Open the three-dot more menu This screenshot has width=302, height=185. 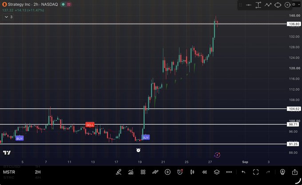pos(229,172)
